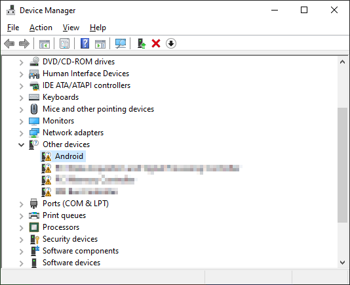The width and height of the screenshot is (350, 285).
Task: Click Update device driver toolbar icon
Action: pos(142,43)
